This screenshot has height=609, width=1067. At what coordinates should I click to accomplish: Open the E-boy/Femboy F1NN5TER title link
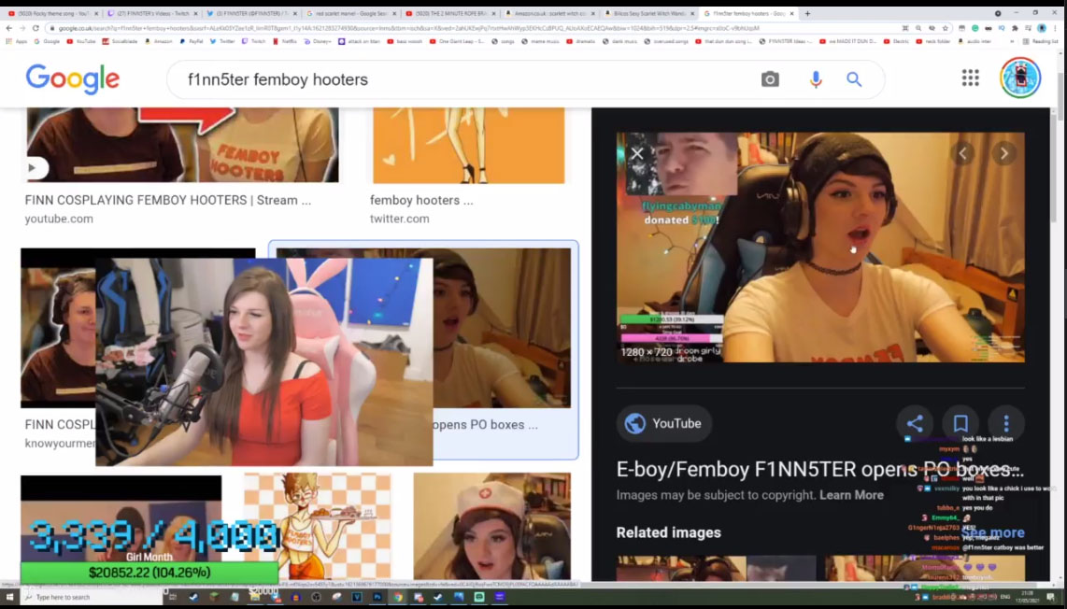click(x=820, y=470)
